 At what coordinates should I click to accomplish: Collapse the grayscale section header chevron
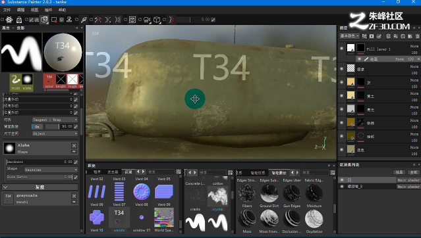[5, 187]
